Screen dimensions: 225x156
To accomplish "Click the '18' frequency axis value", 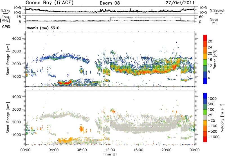I will click(x=19, y=17).
